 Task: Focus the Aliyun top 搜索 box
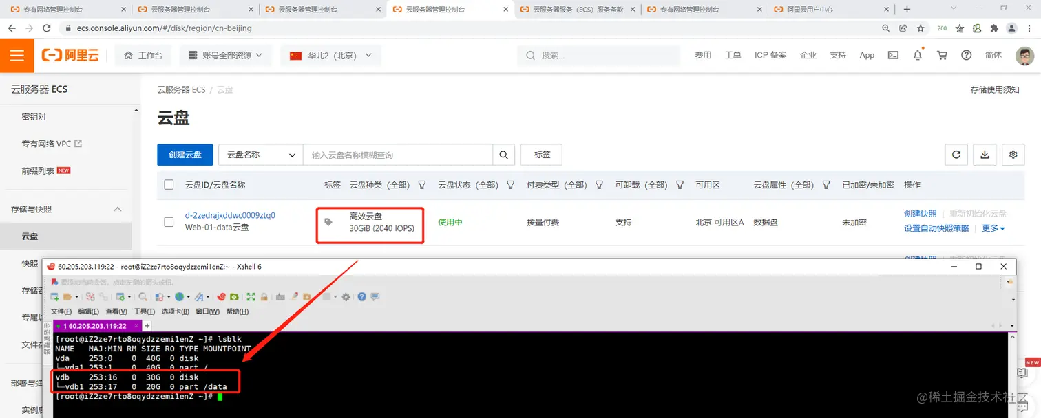coord(598,56)
